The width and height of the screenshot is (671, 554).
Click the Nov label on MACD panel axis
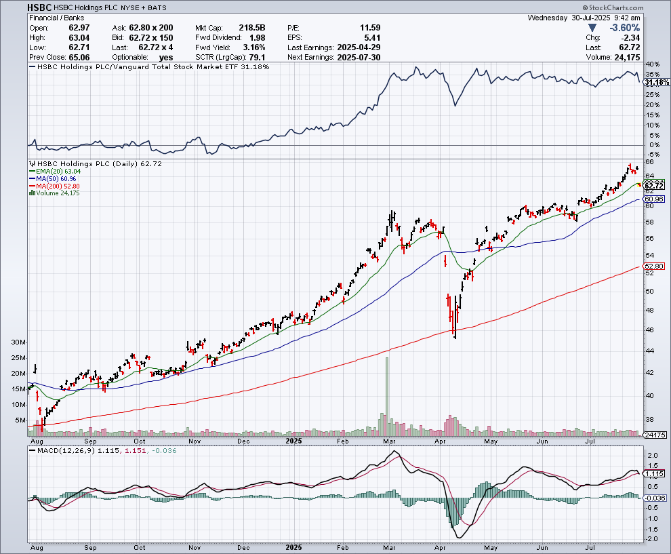coord(195,548)
